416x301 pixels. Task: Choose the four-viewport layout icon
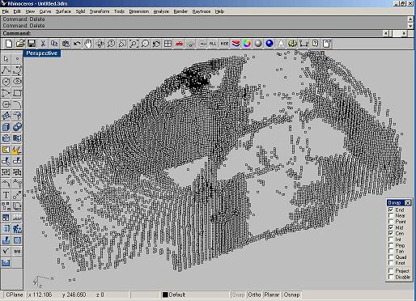tap(168, 44)
